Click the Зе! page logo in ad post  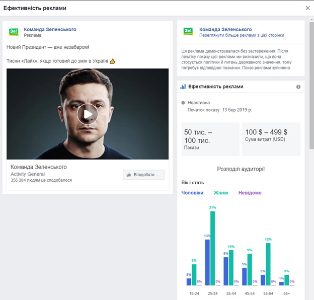point(13,32)
